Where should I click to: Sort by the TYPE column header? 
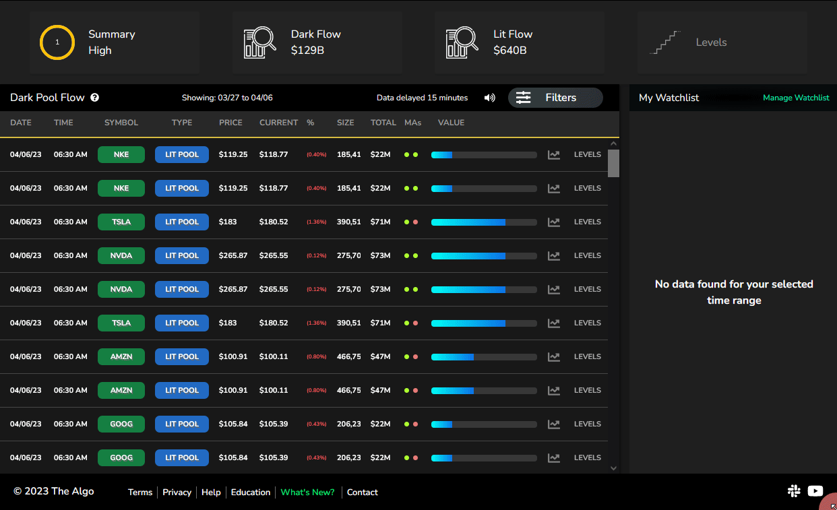[182, 123]
